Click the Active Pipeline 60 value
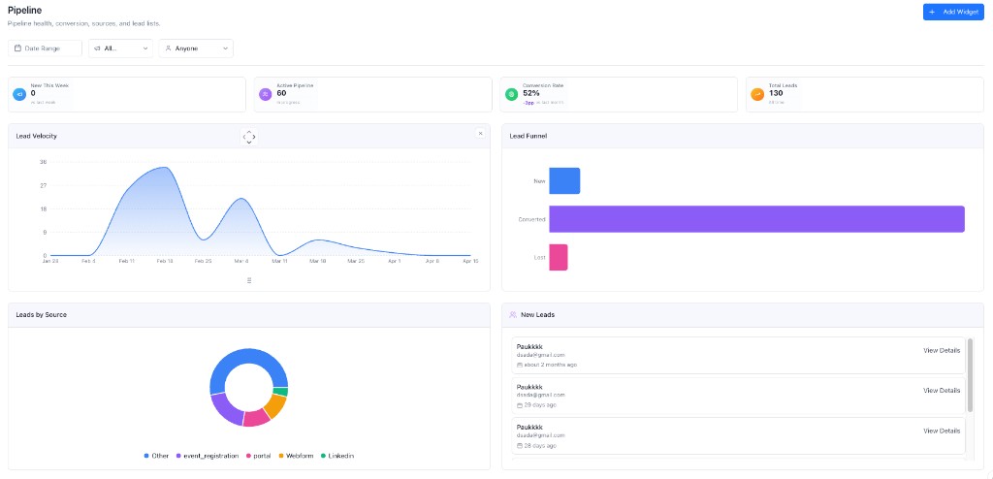The height and width of the screenshot is (479, 993). click(282, 93)
